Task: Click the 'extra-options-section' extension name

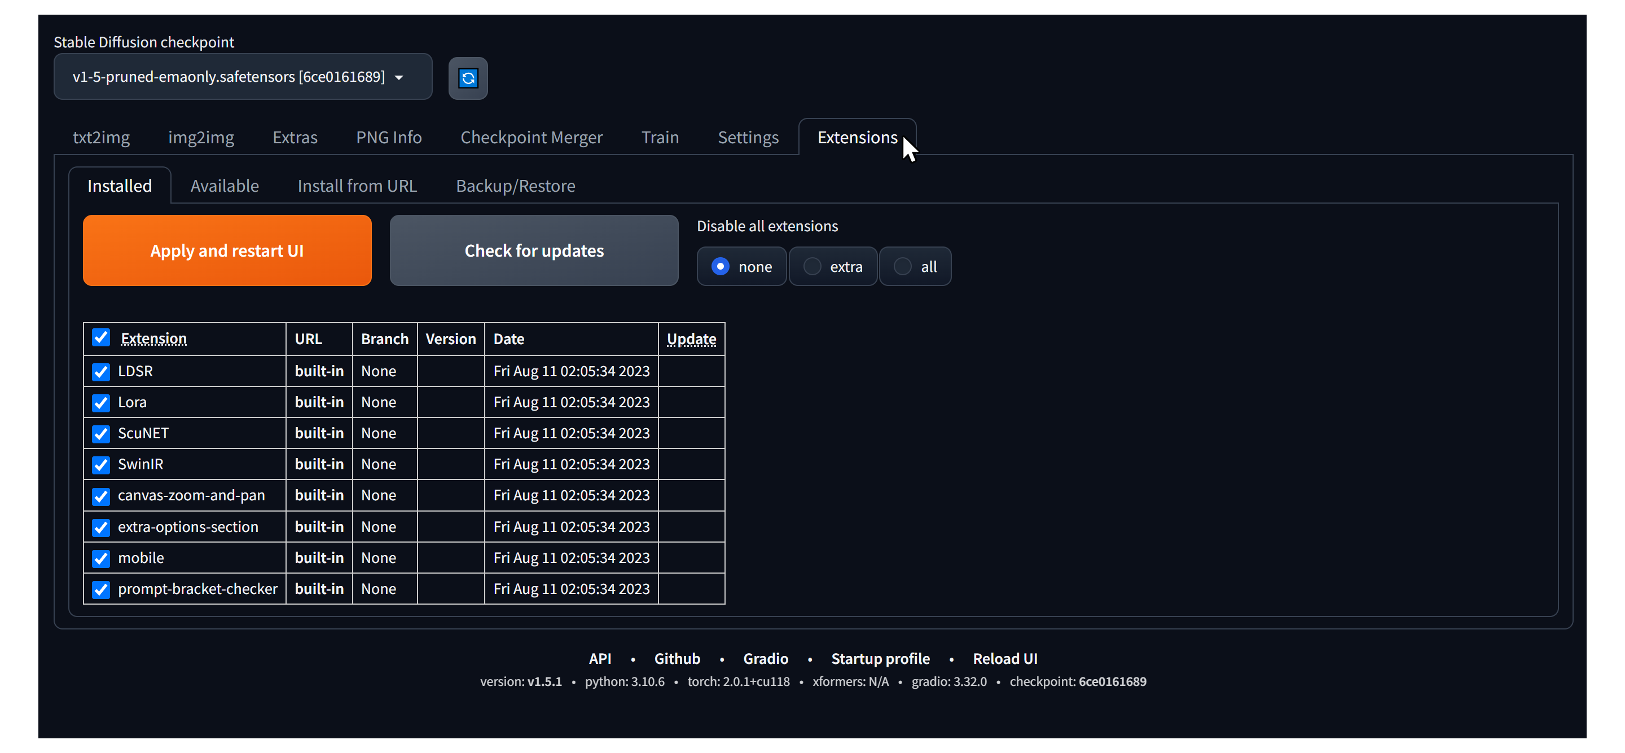Action: pyautogui.click(x=188, y=527)
